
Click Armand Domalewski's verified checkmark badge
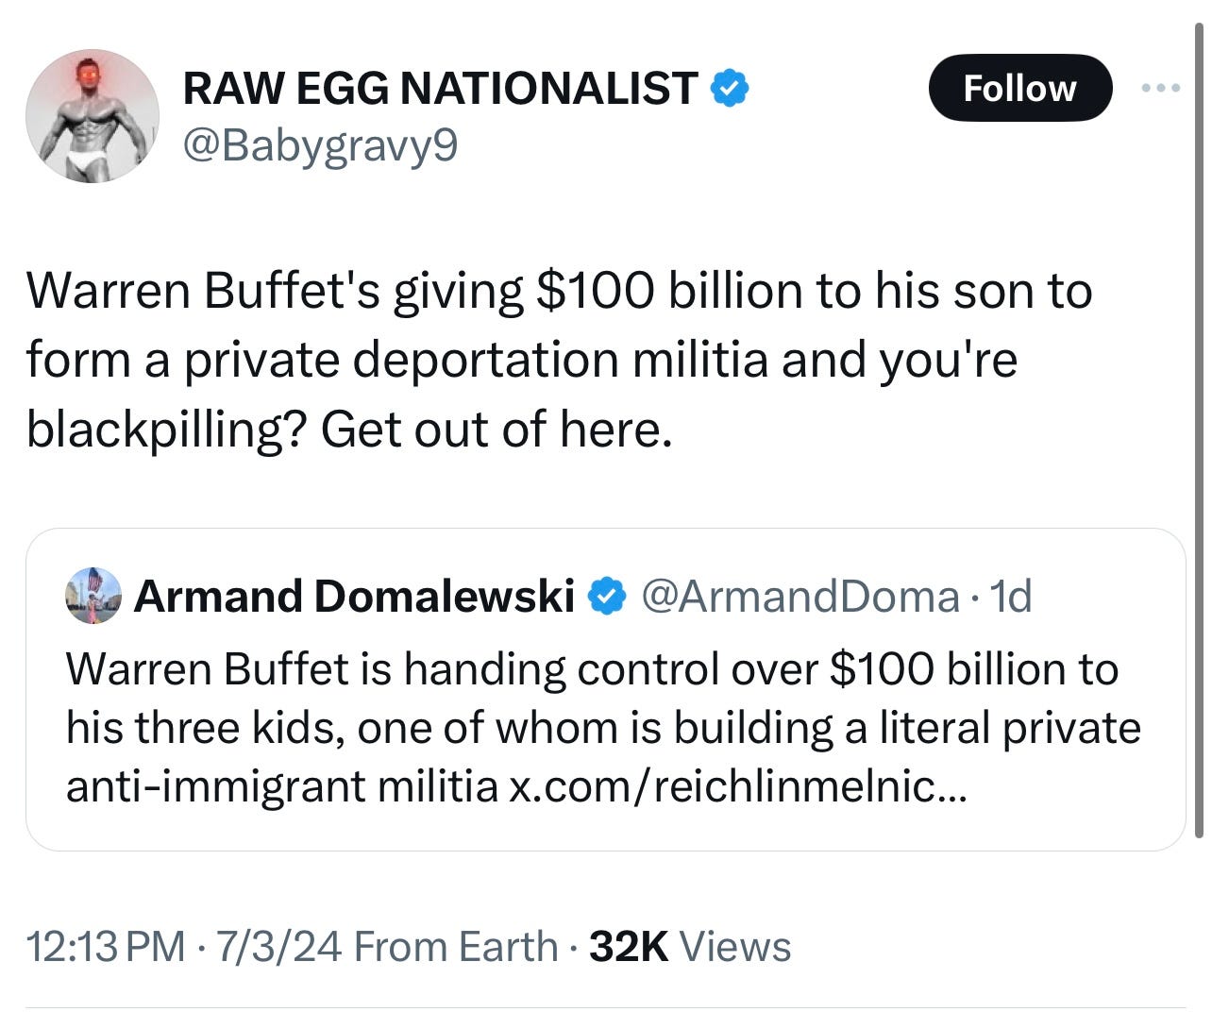607,597
